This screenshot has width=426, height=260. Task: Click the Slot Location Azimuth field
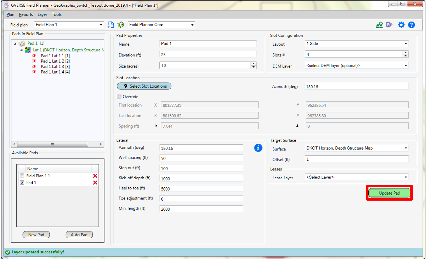tap(357, 86)
